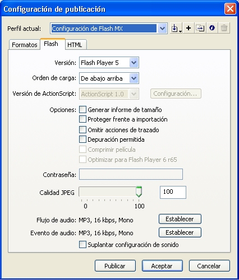Click Establecer for Flujo de audio
The height and width of the screenshot is (280, 239).
click(180, 219)
